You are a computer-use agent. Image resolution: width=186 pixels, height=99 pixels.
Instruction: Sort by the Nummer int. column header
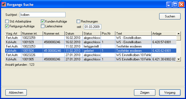tap(32, 34)
